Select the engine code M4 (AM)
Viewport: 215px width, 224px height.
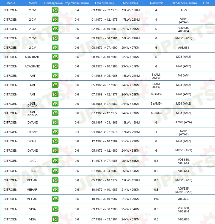click(x=184, y=75)
